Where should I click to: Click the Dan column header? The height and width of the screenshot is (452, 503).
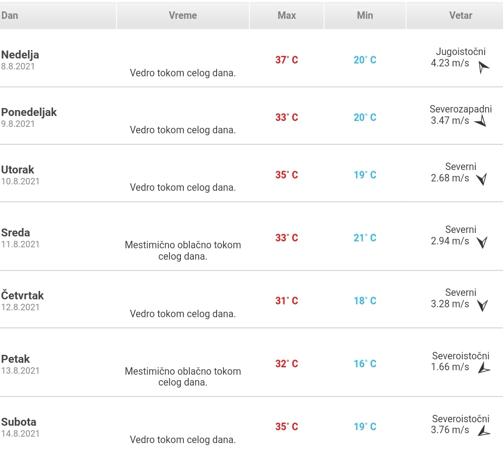tap(10, 15)
